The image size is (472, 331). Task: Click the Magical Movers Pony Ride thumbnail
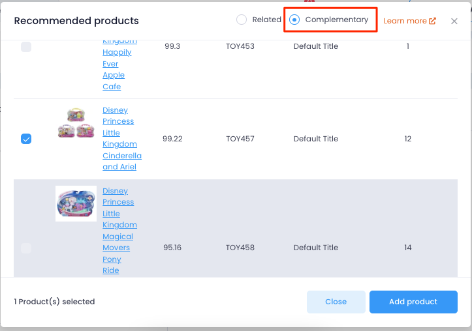click(76, 203)
